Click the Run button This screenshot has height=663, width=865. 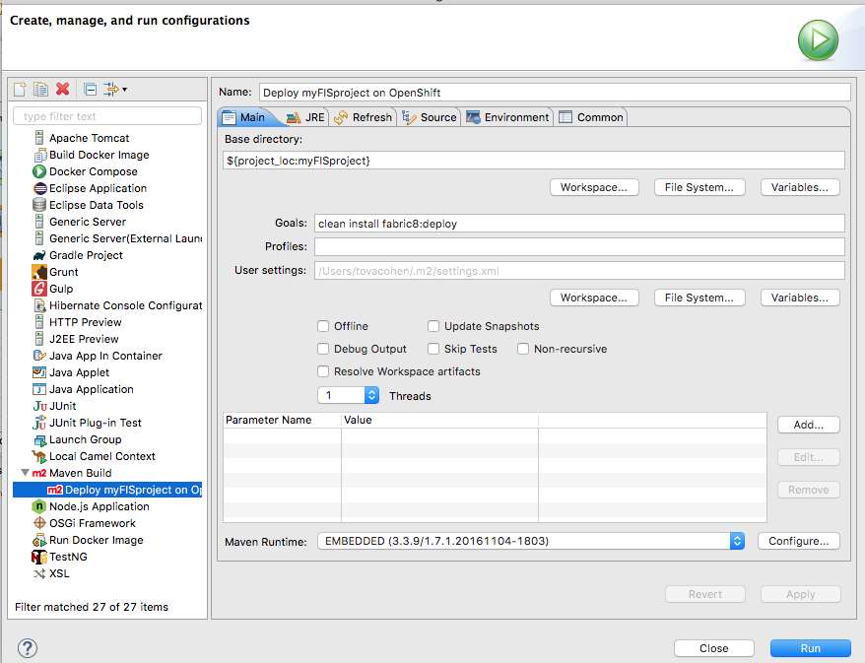click(x=810, y=648)
